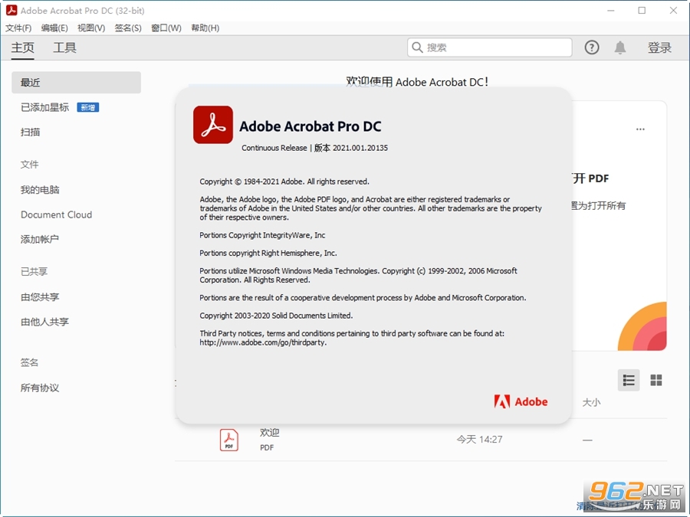
Task: Click 添加帐户 in the sidebar
Action: click(40, 239)
